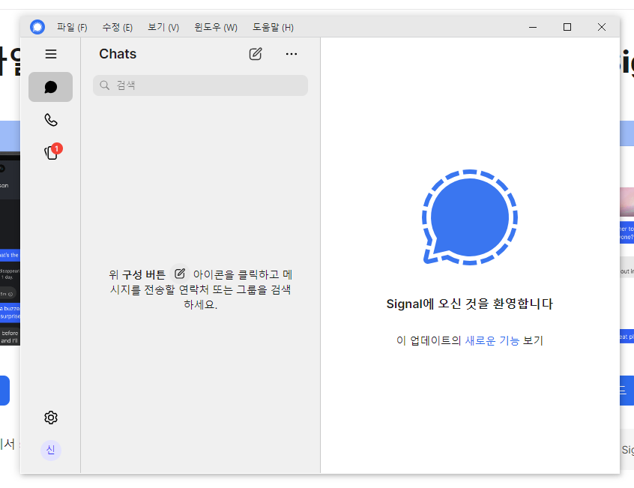Maximize the Signal window

[567, 27]
